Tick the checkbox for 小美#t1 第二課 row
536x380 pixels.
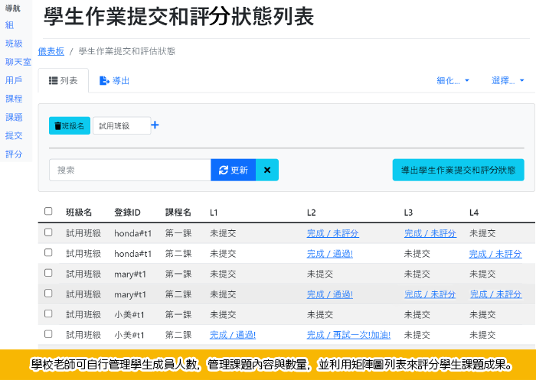pyautogui.click(x=48, y=334)
